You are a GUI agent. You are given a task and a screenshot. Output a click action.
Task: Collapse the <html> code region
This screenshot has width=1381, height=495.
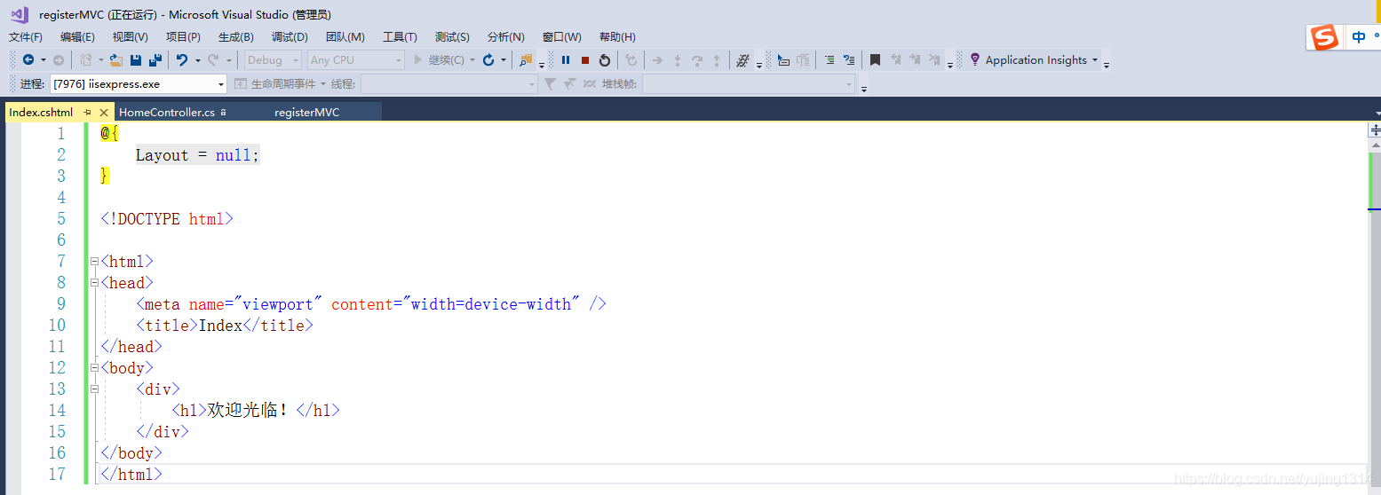[x=94, y=262]
